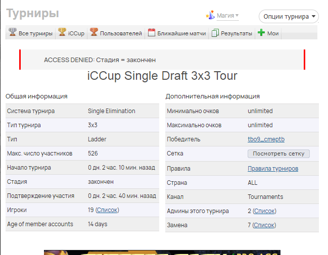The image size is (328, 255).
Task: Open the Все турниры tab
Action: tap(30, 33)
